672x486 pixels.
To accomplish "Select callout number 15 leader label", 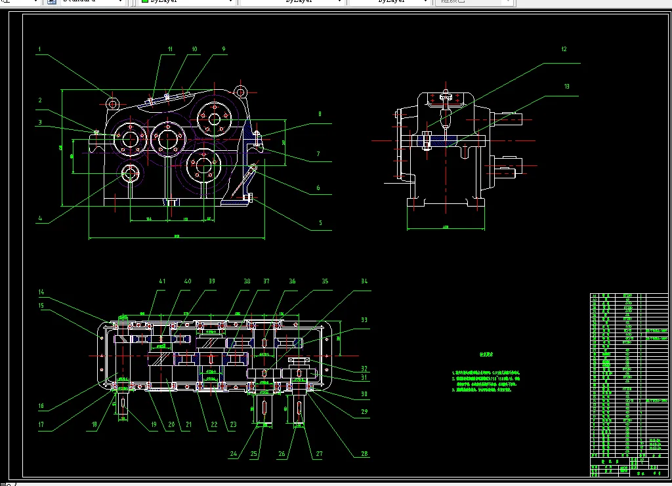I will click(x=41, y=306).
